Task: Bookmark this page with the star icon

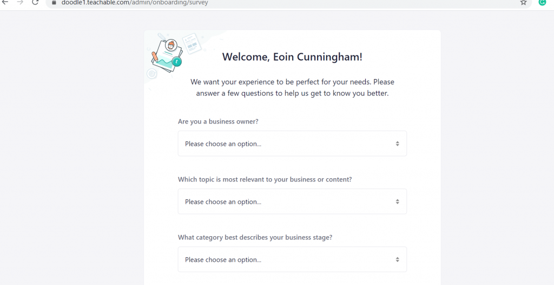Action: [x=523, y=3]
